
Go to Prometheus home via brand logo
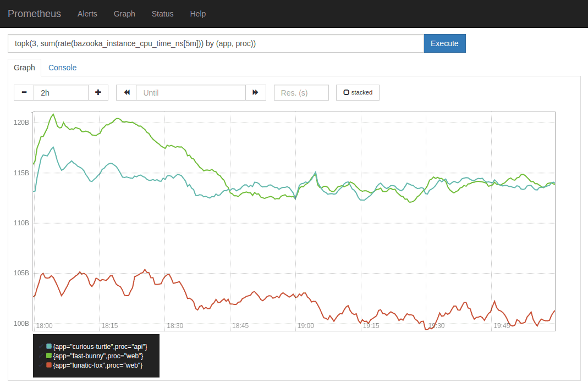(x=34, y=14)
